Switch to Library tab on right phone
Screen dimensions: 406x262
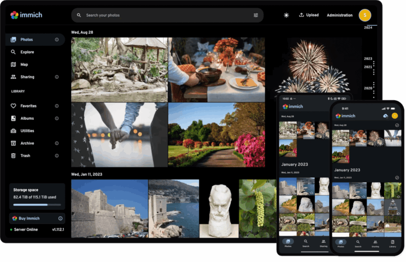(392, 243)
